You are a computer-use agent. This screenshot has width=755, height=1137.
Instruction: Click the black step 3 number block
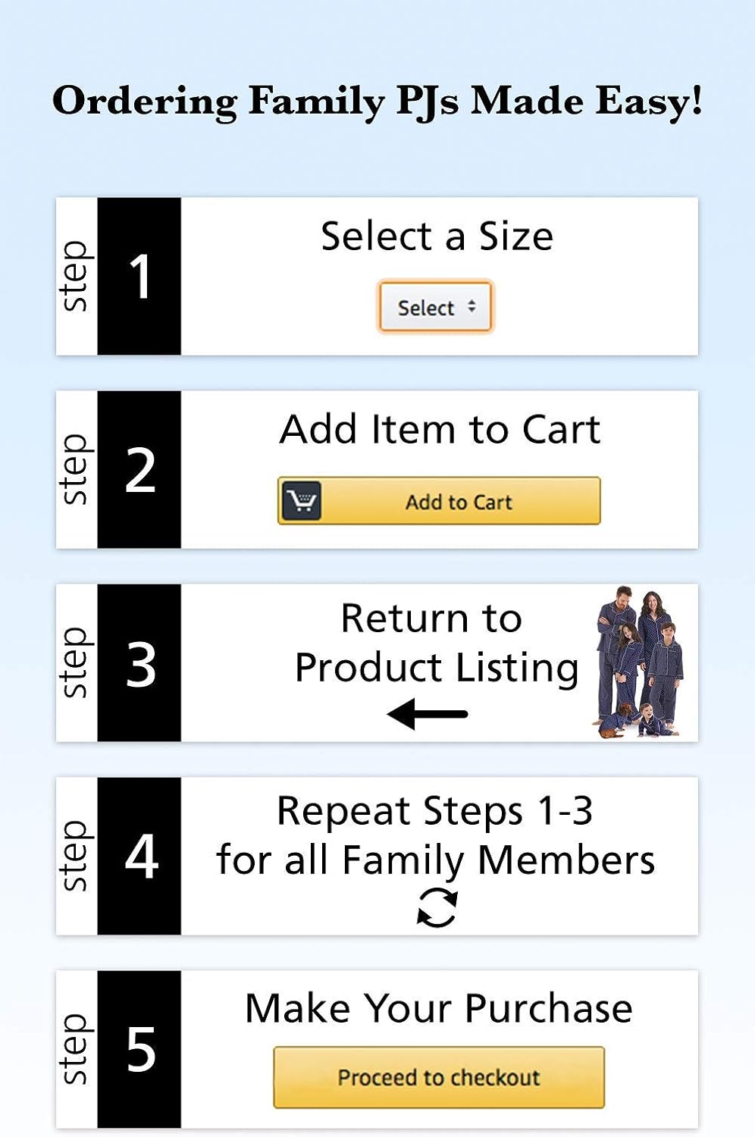click(139, 663)
